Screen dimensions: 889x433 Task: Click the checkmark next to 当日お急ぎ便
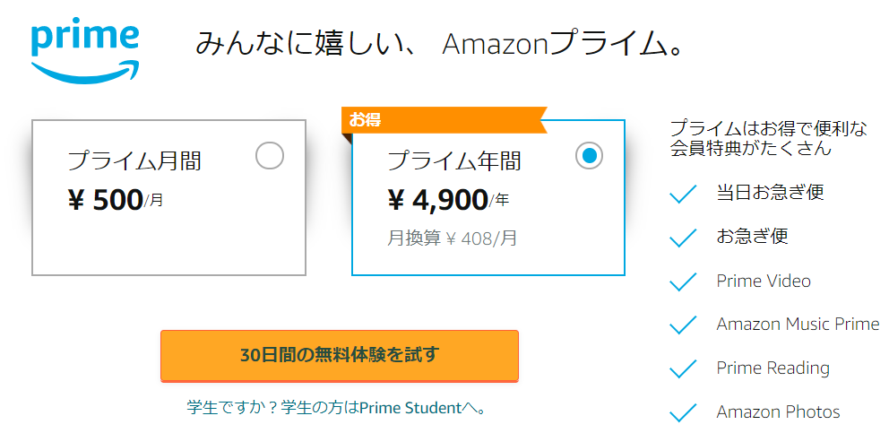click(x=684, y=194)
